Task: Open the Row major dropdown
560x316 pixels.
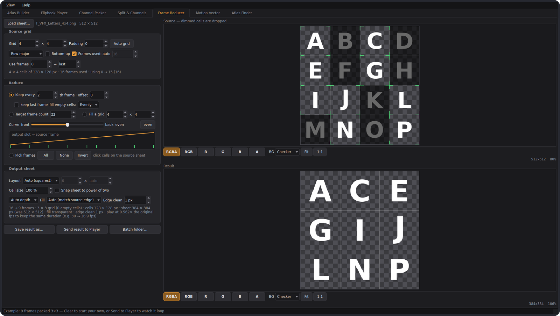Action: click(26, 54)
